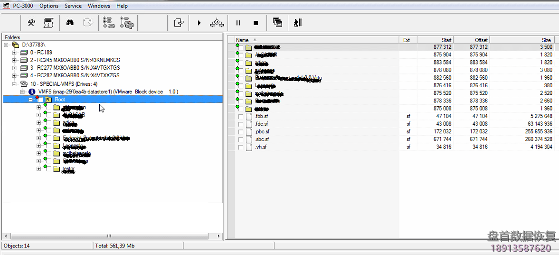Open the info scroll document icon

coord(48,23)
